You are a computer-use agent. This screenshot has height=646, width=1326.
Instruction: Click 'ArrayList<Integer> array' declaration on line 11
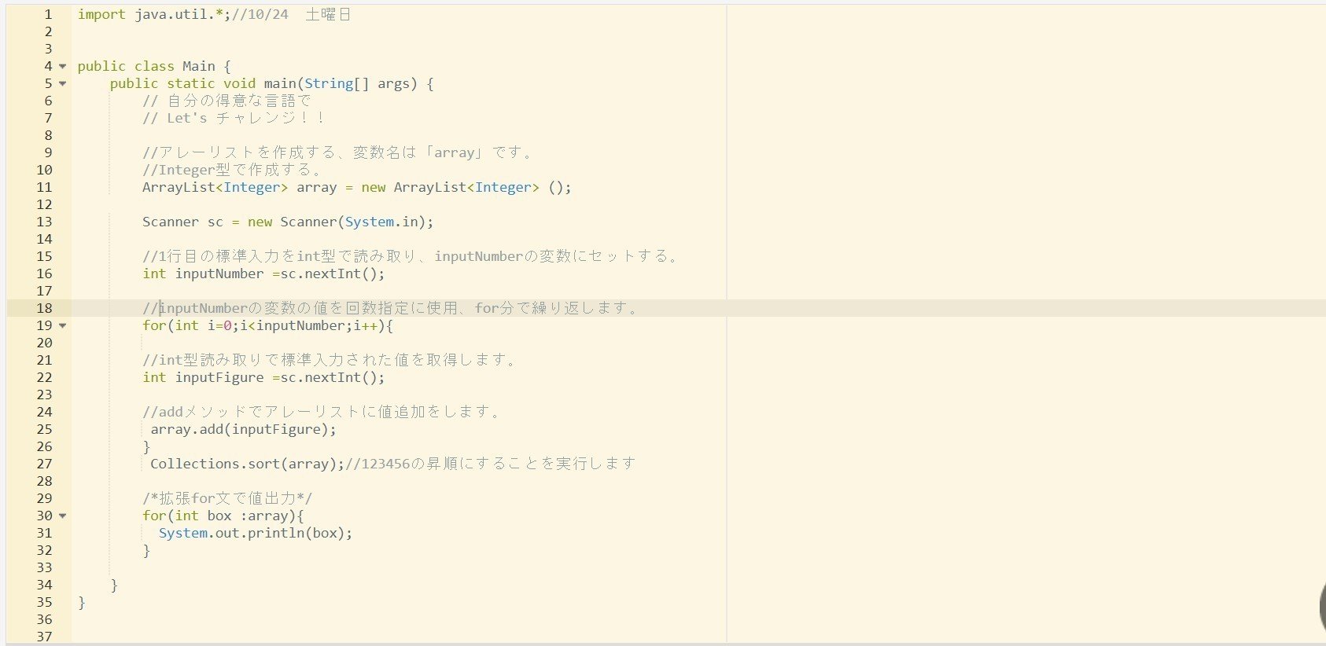239,188
